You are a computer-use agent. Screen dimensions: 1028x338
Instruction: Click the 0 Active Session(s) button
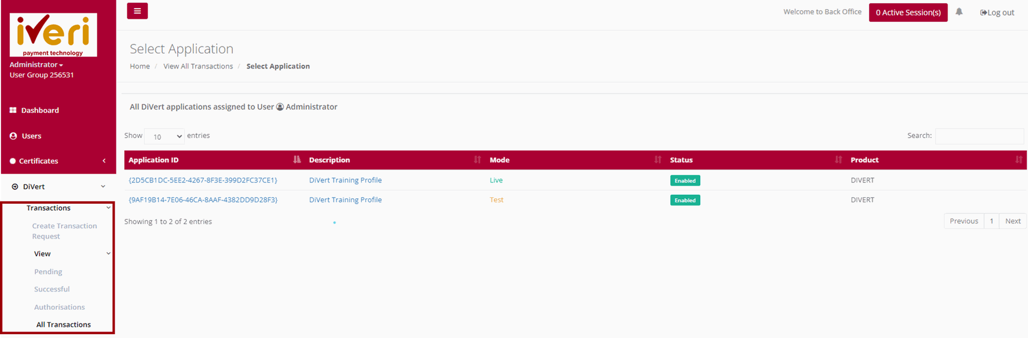pyautogui.click(x=908, y=12)
